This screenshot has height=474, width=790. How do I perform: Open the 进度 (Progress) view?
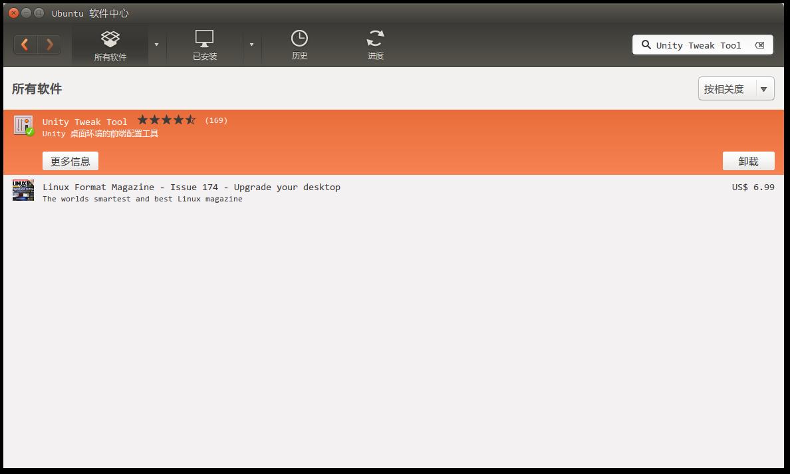click(375, 45)
